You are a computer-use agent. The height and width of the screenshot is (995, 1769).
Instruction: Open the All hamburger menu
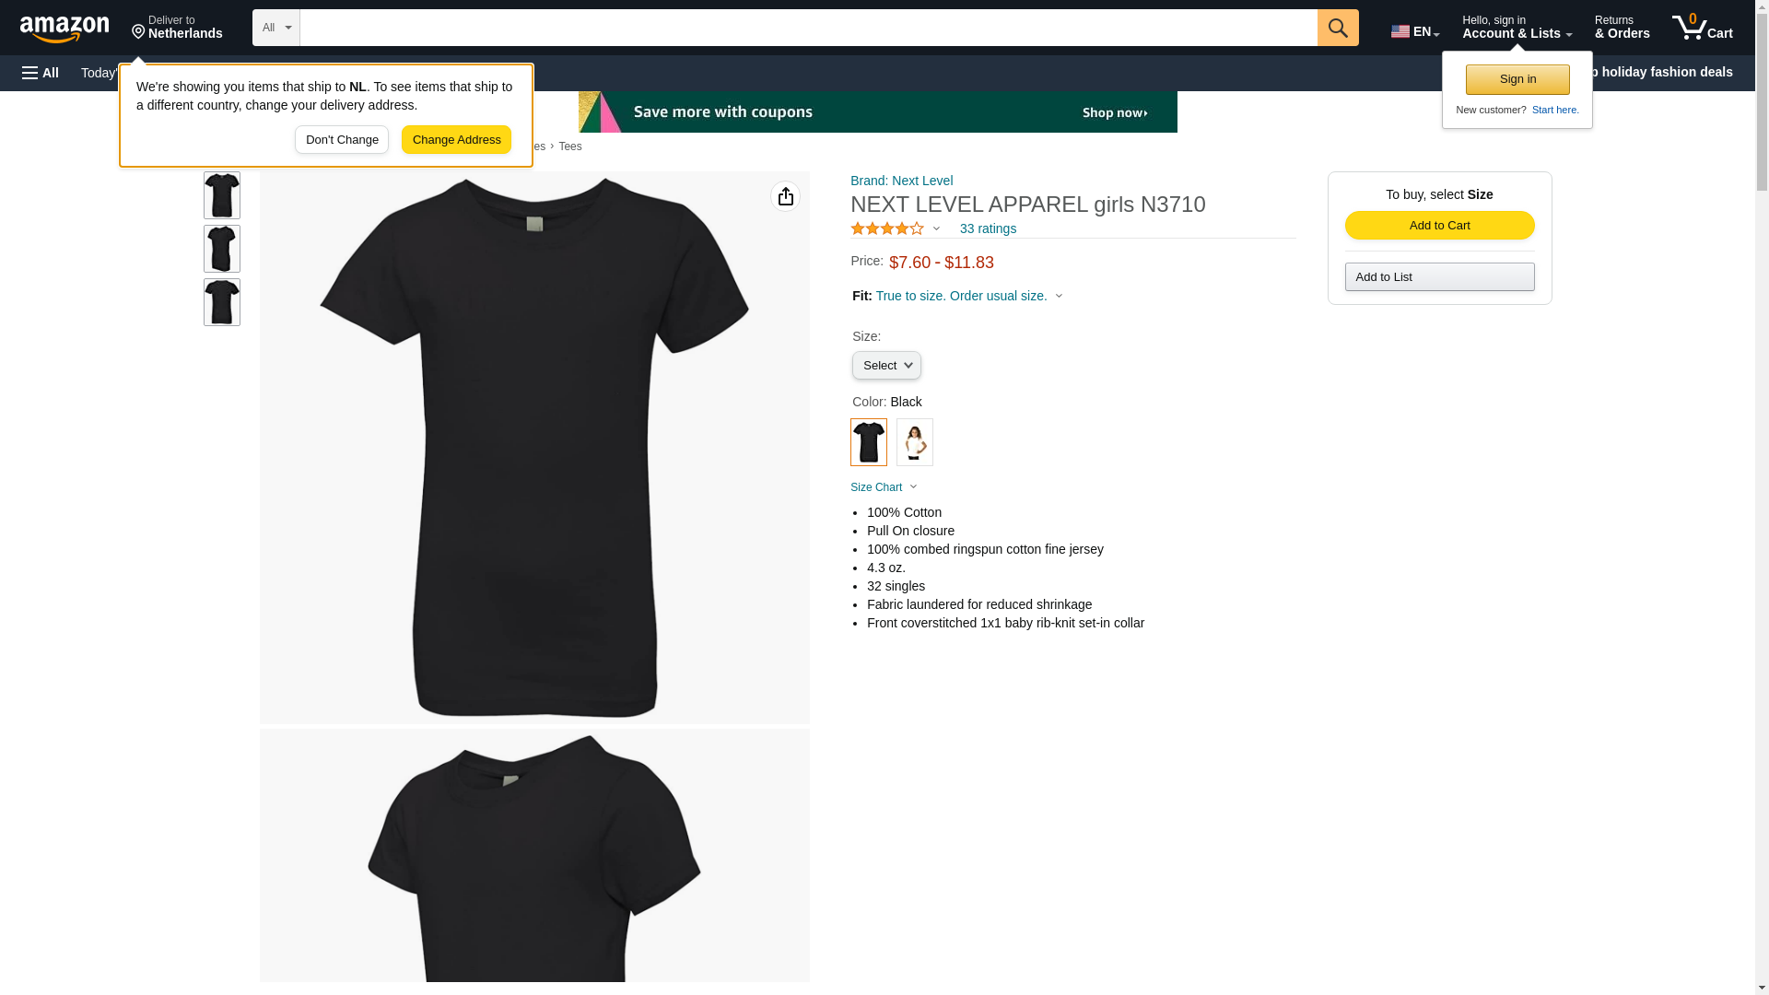pyautogui.click(x=41, y=73)
